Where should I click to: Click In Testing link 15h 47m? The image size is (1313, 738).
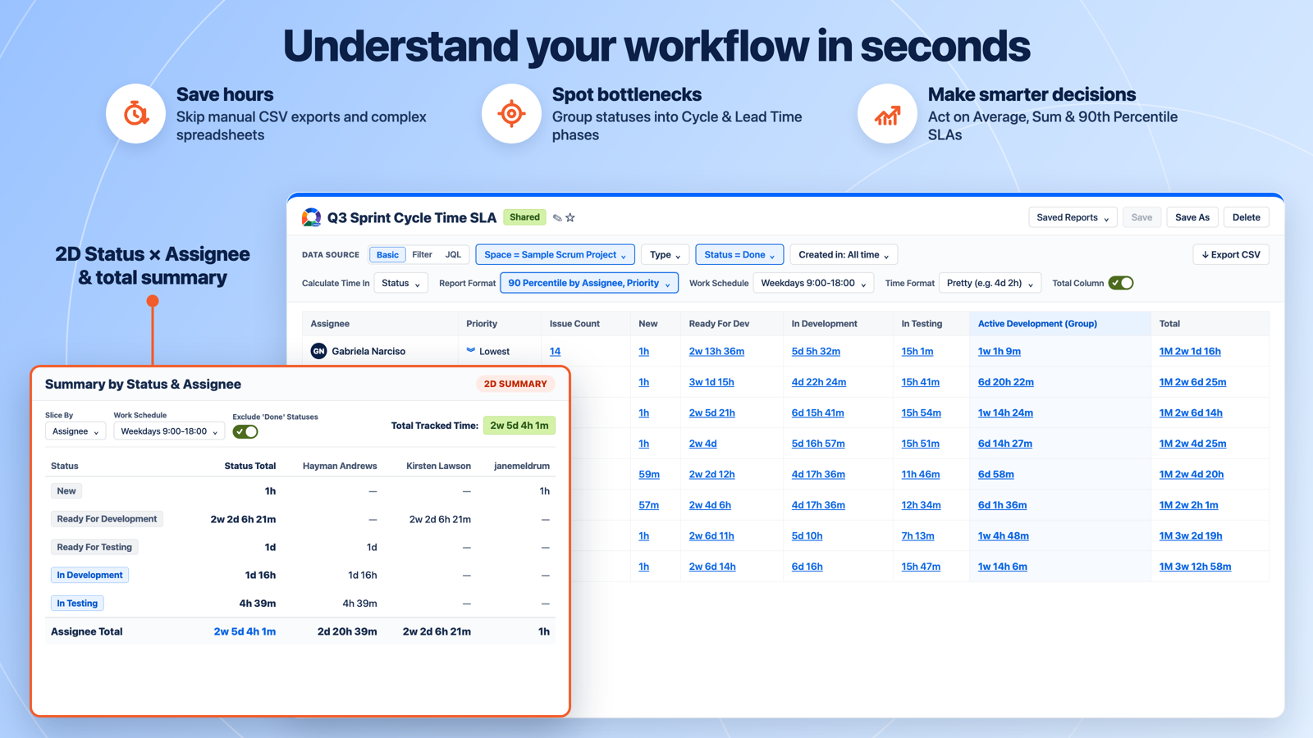click(x=921, y=567)
